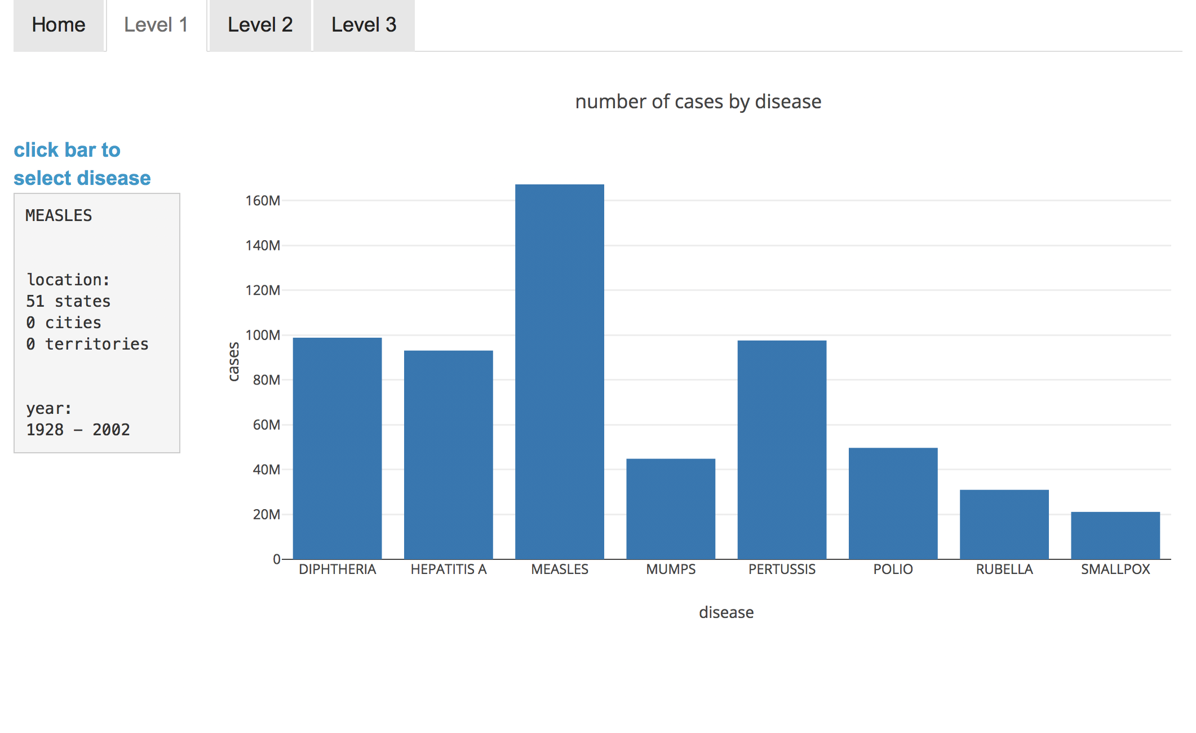Viewport: 1196px width, 733px height.
Task: Click the 'click bar to select disease' heading
Action: pos(82,164)
